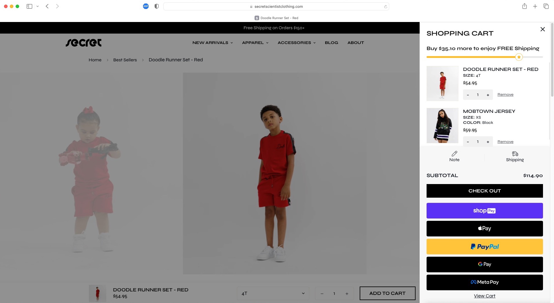This screenshot has width=554, height=303.
Task: Open the cart Note pencil icon
Action: (x=454, y=154)
